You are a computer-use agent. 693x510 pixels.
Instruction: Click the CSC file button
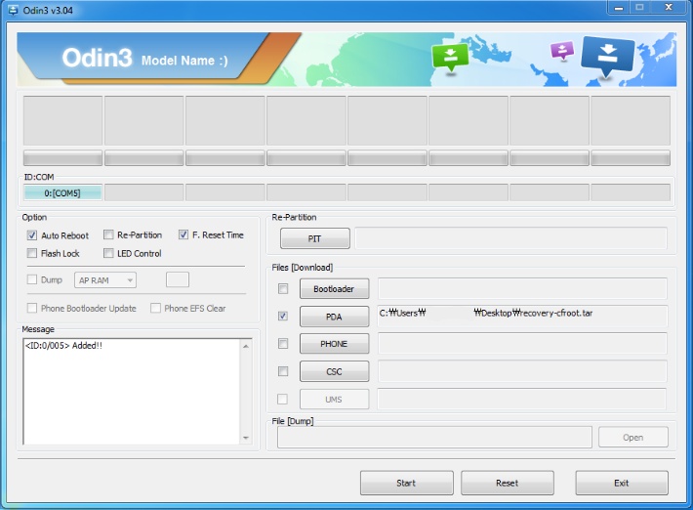[334, 371]
